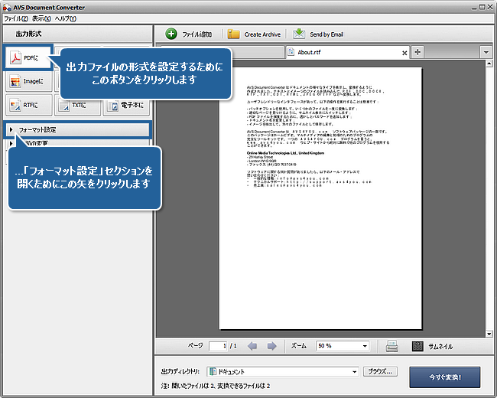Open the ファイル menu

pyautogui.click(x=16, y=18)
